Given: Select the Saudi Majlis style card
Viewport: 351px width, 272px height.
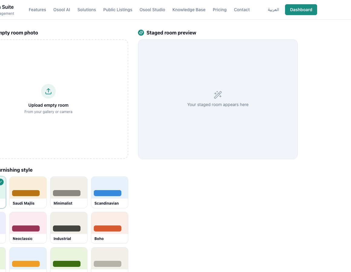Looking at the screenshot, I should [x=28, y=192].
